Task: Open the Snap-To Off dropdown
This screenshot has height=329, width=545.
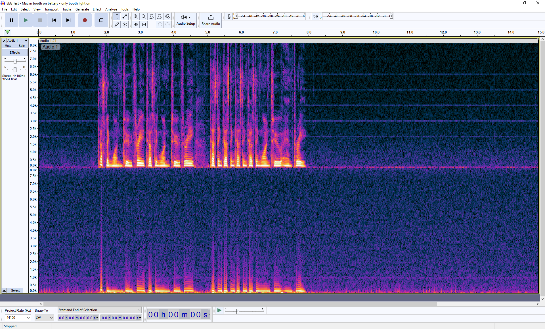Action: (x=51, y=318)
